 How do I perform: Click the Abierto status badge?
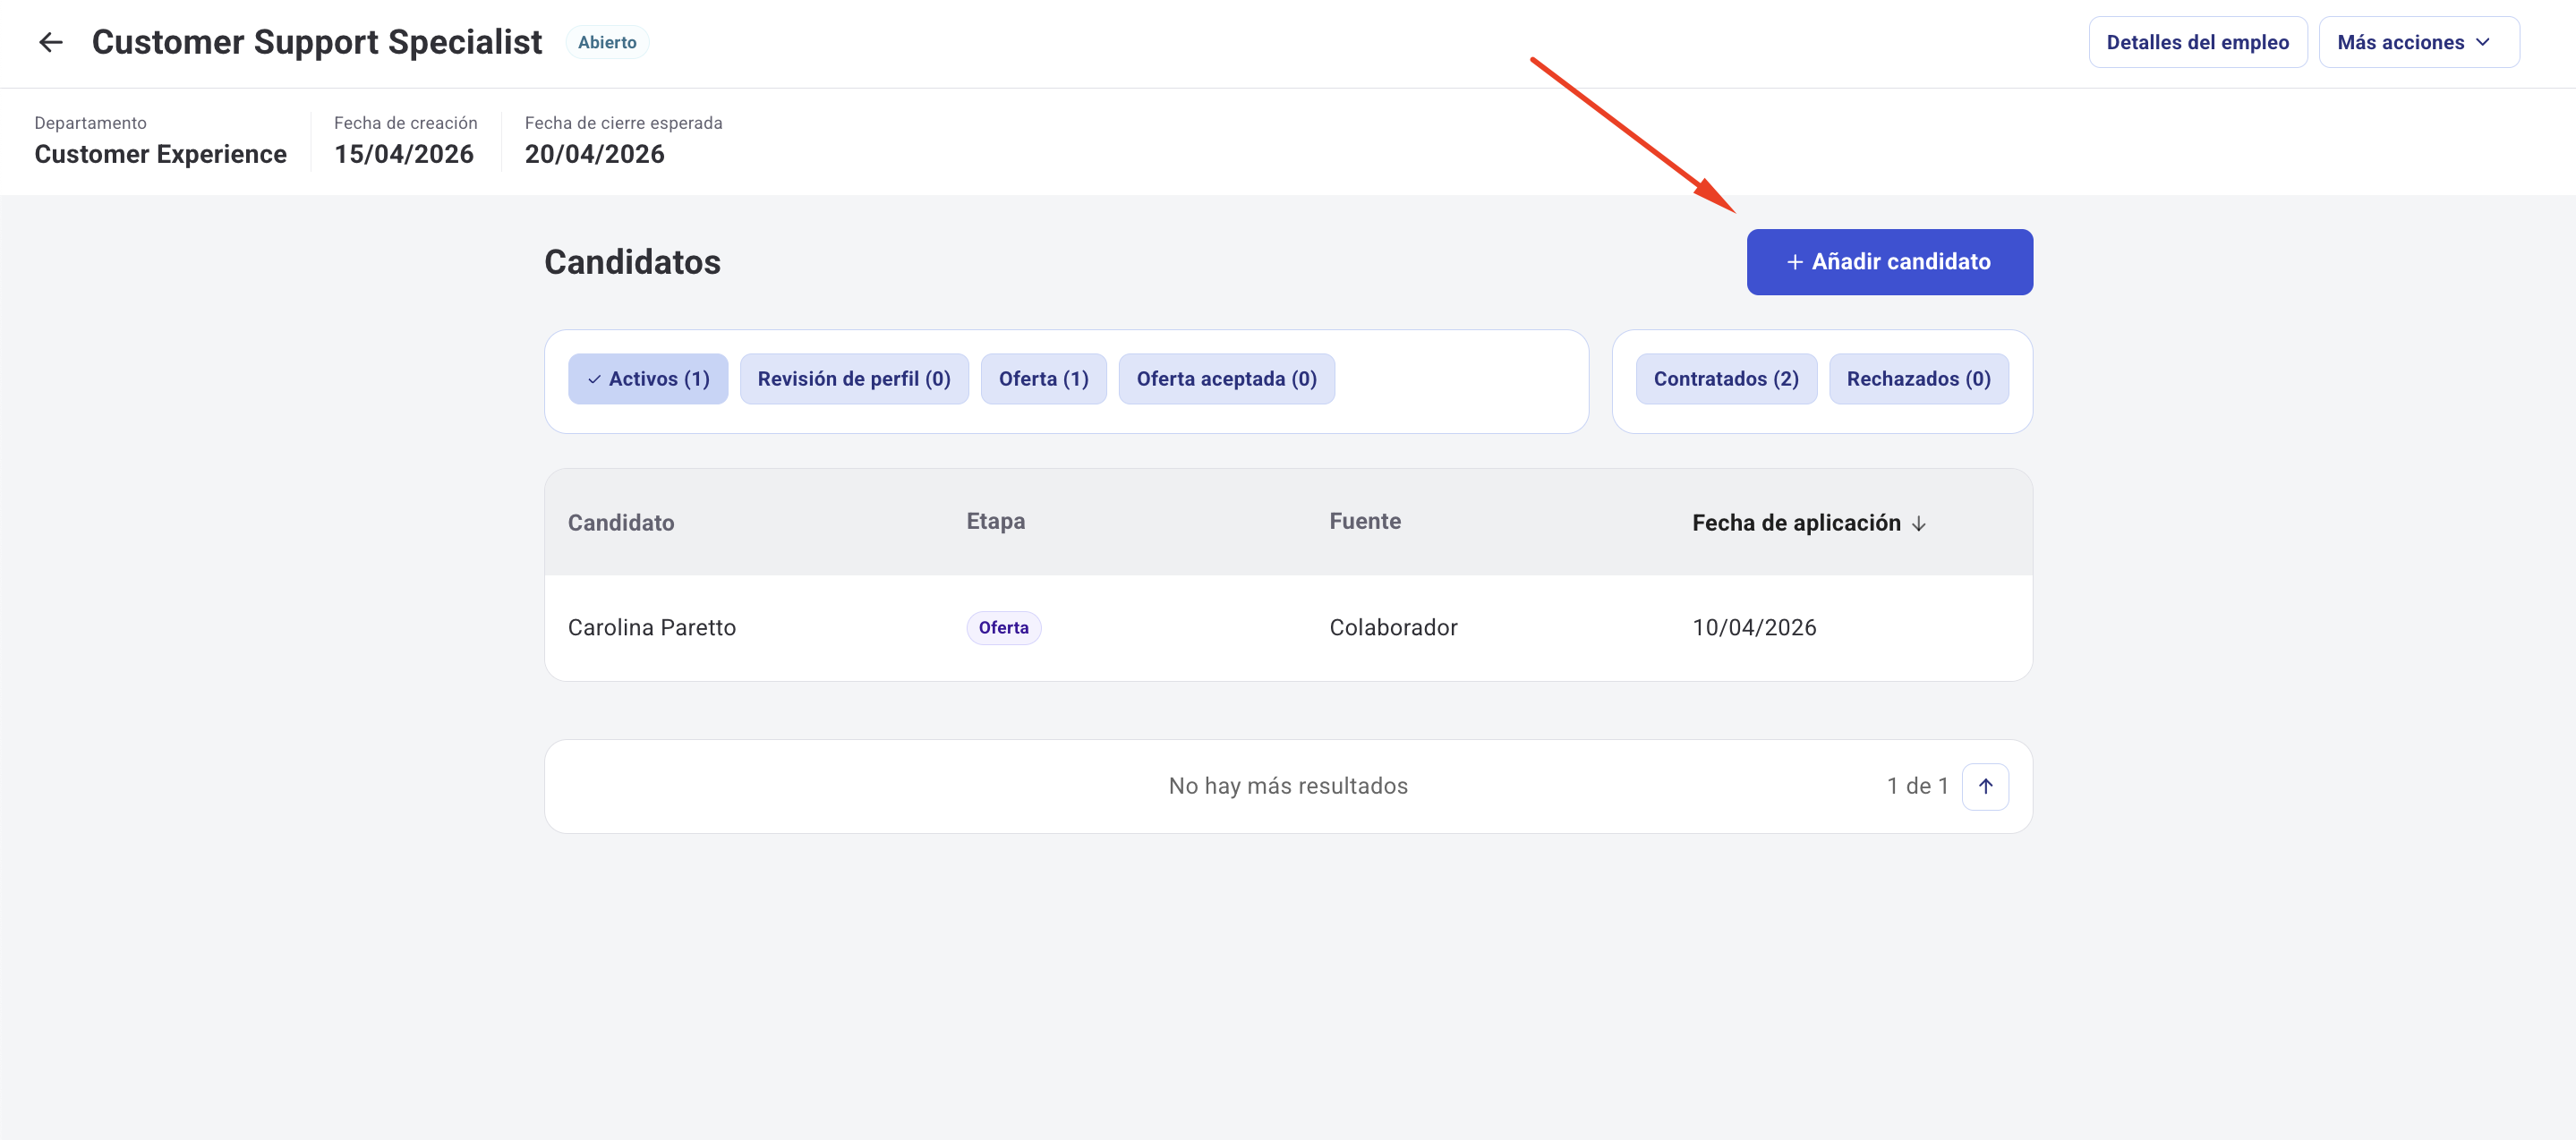click(x=606, y=42)
